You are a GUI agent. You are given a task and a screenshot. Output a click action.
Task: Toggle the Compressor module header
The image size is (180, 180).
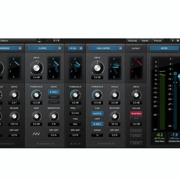(8, 48)
